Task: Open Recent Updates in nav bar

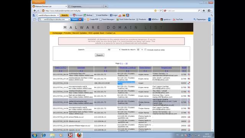Action: [x=80, y=33]
